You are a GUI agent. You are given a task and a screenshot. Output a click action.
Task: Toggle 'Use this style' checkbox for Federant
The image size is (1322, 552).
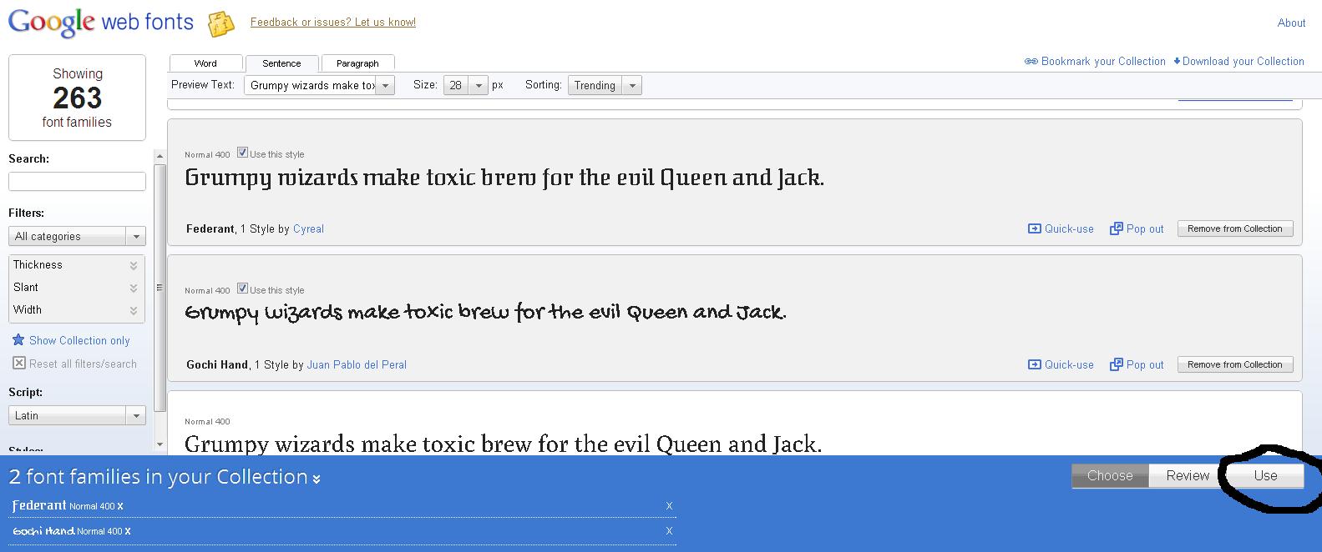pyautogui.click(x=242, y=153)
